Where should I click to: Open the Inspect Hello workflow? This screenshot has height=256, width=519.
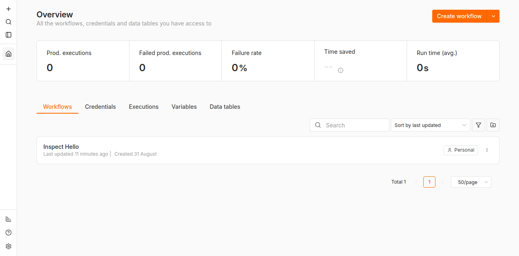pos(268,150)
